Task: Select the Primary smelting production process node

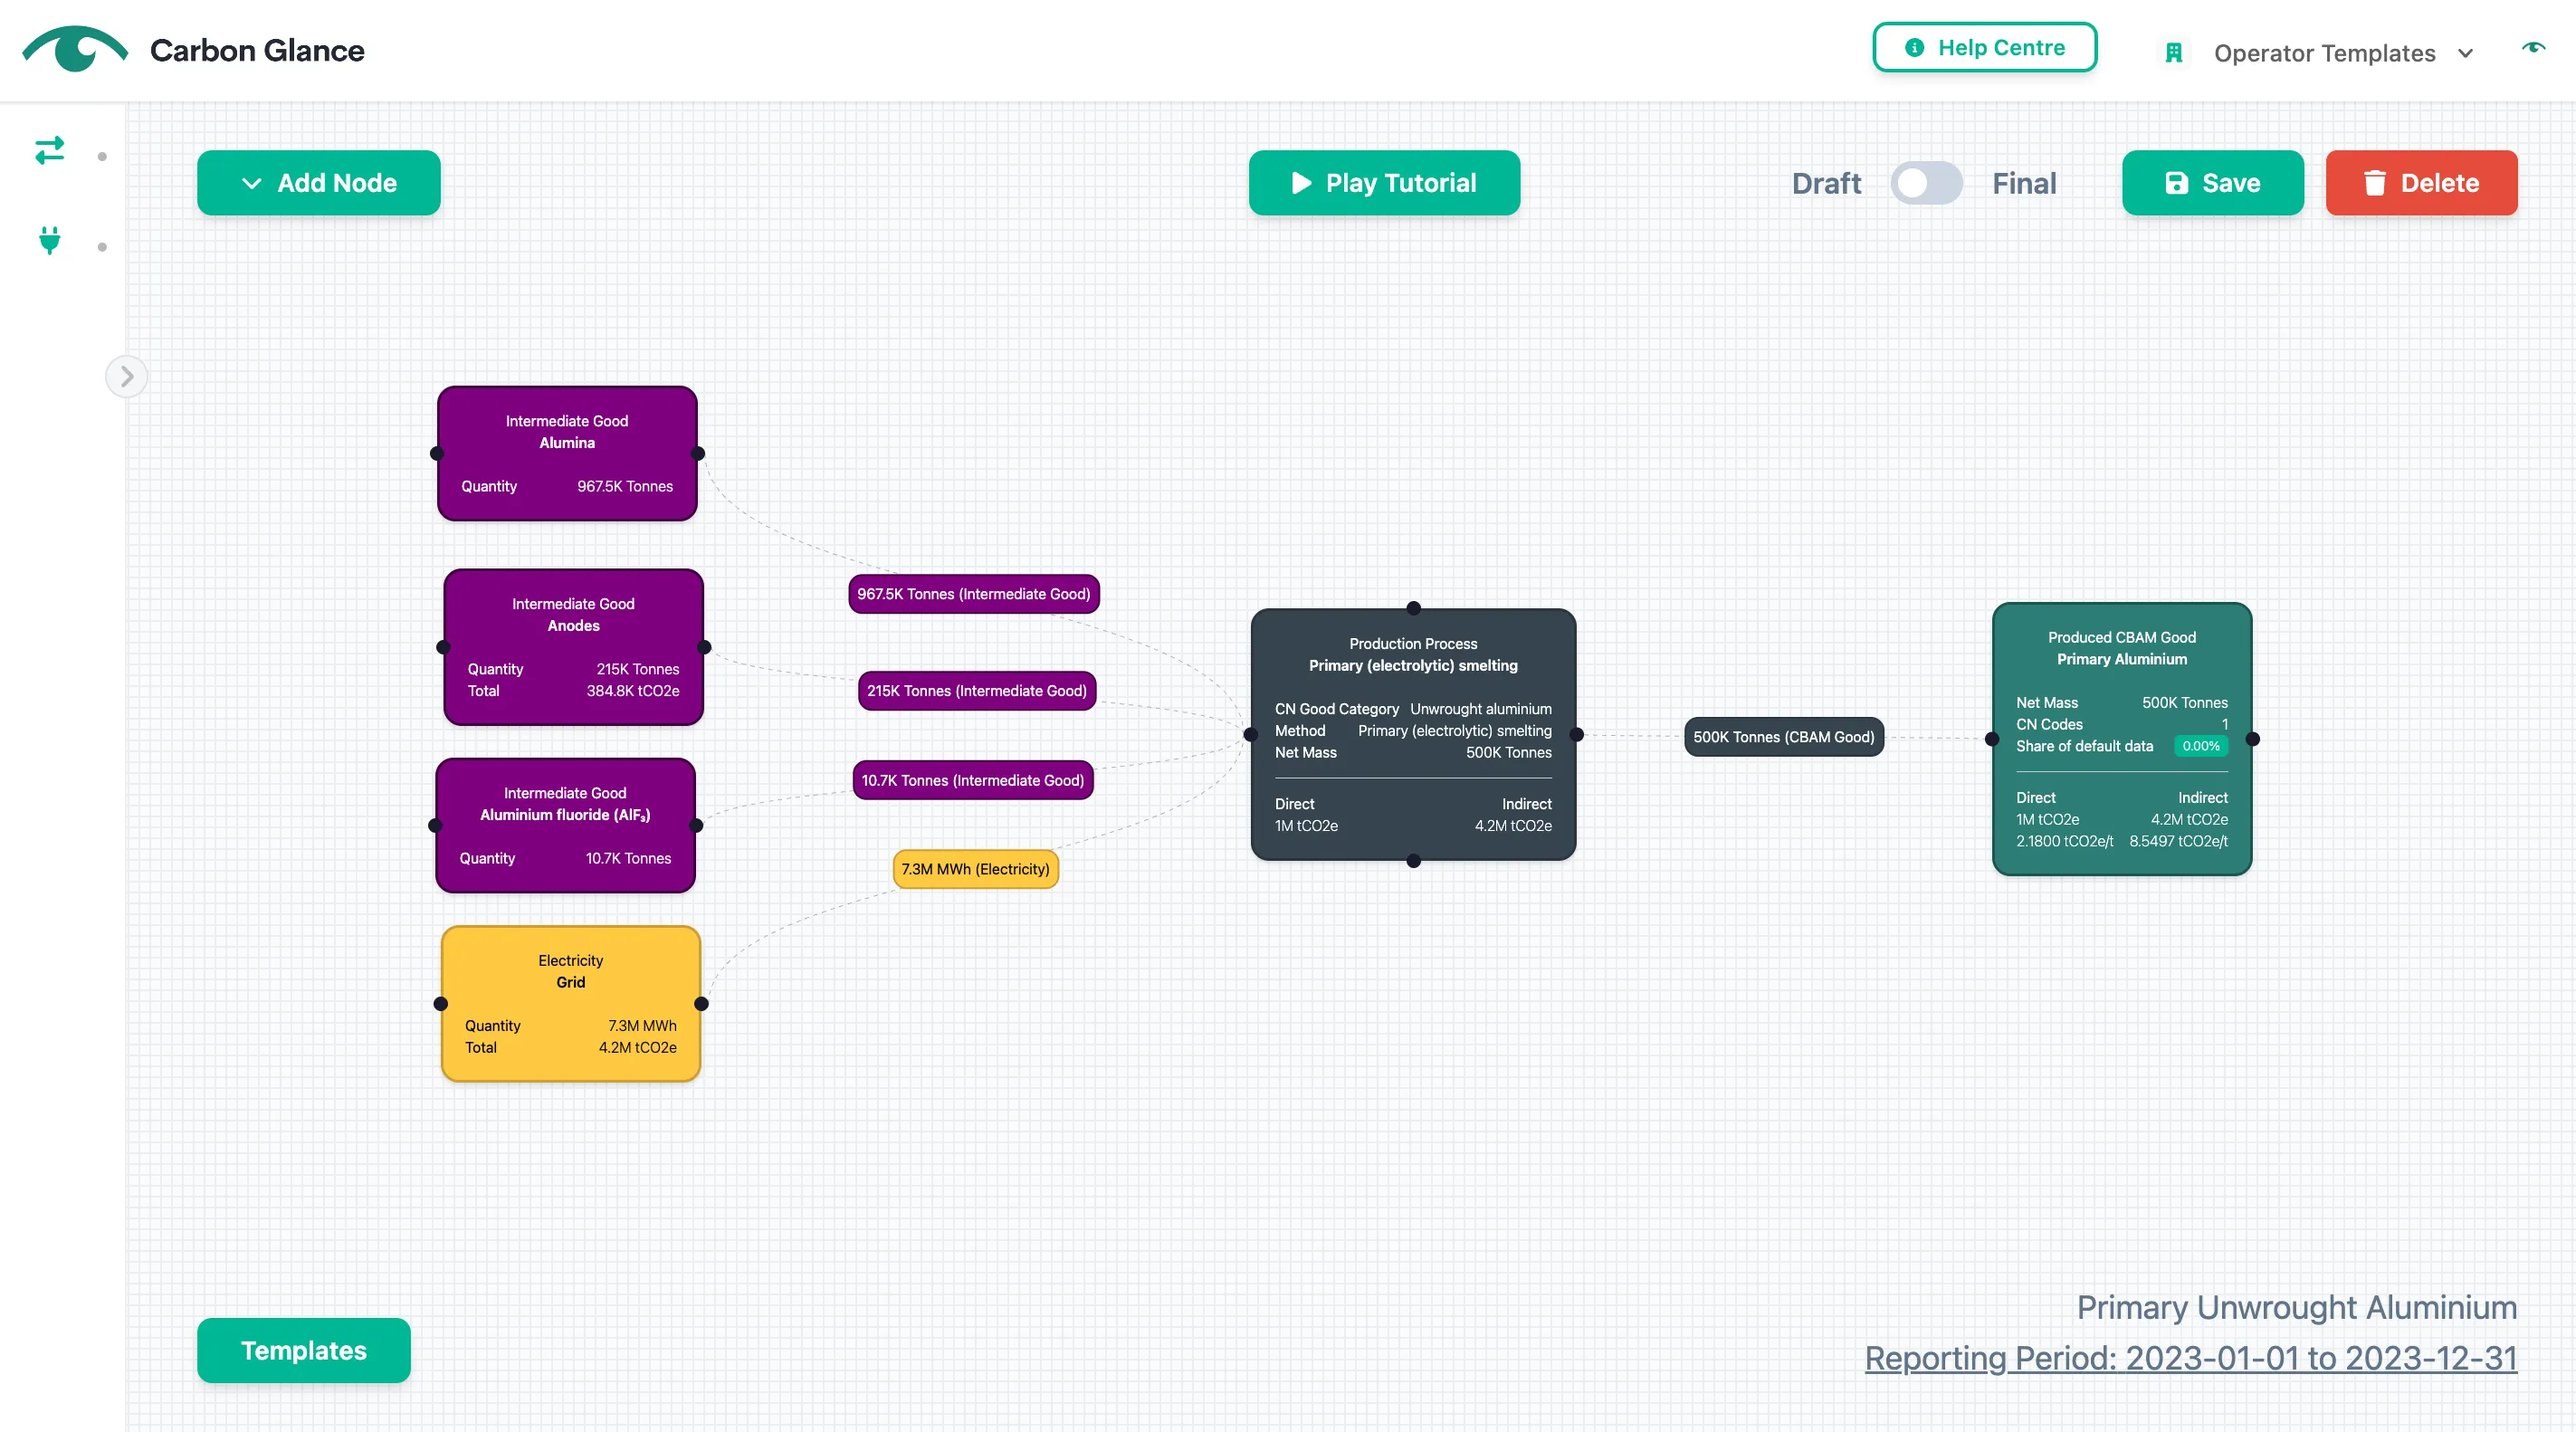Action: tap(1413, 734)
